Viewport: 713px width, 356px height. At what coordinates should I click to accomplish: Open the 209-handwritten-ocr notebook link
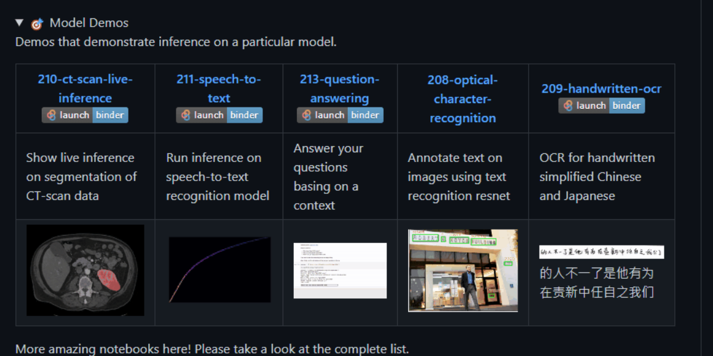click(x=601, y=88)
